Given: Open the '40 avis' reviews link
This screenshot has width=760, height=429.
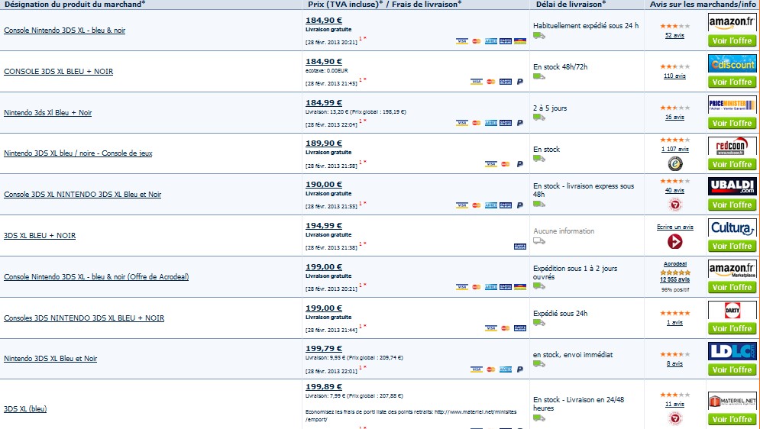Looking at the screenshot, I should [674, 190].
